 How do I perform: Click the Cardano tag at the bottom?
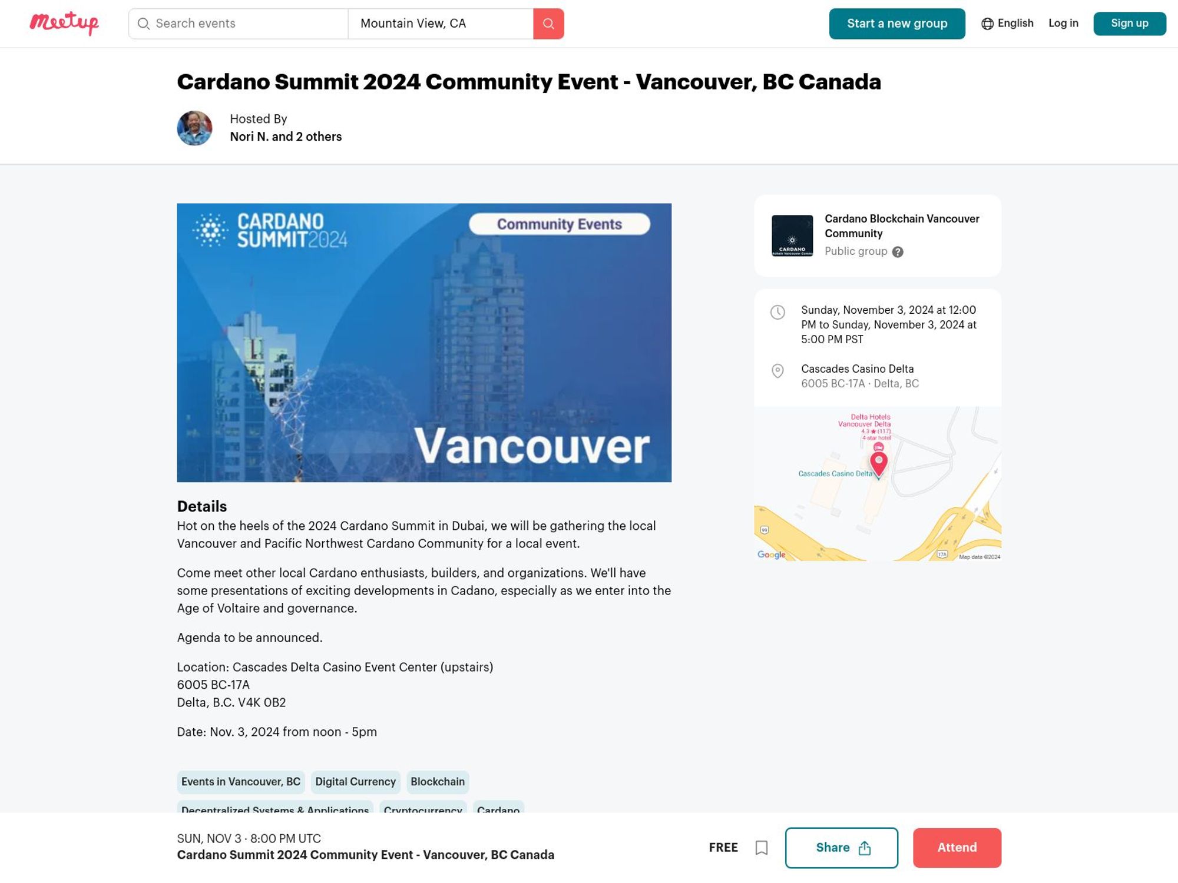tap(498, 810)
